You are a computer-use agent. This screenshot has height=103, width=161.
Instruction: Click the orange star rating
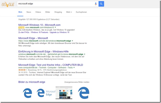(x=23, y=70)
